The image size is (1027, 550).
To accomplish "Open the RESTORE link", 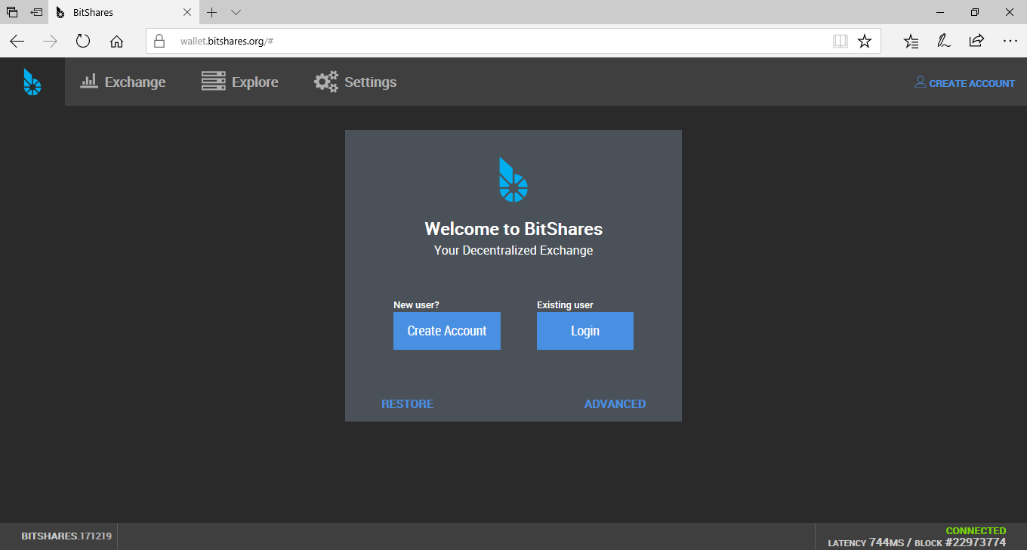I will (408, 404).
